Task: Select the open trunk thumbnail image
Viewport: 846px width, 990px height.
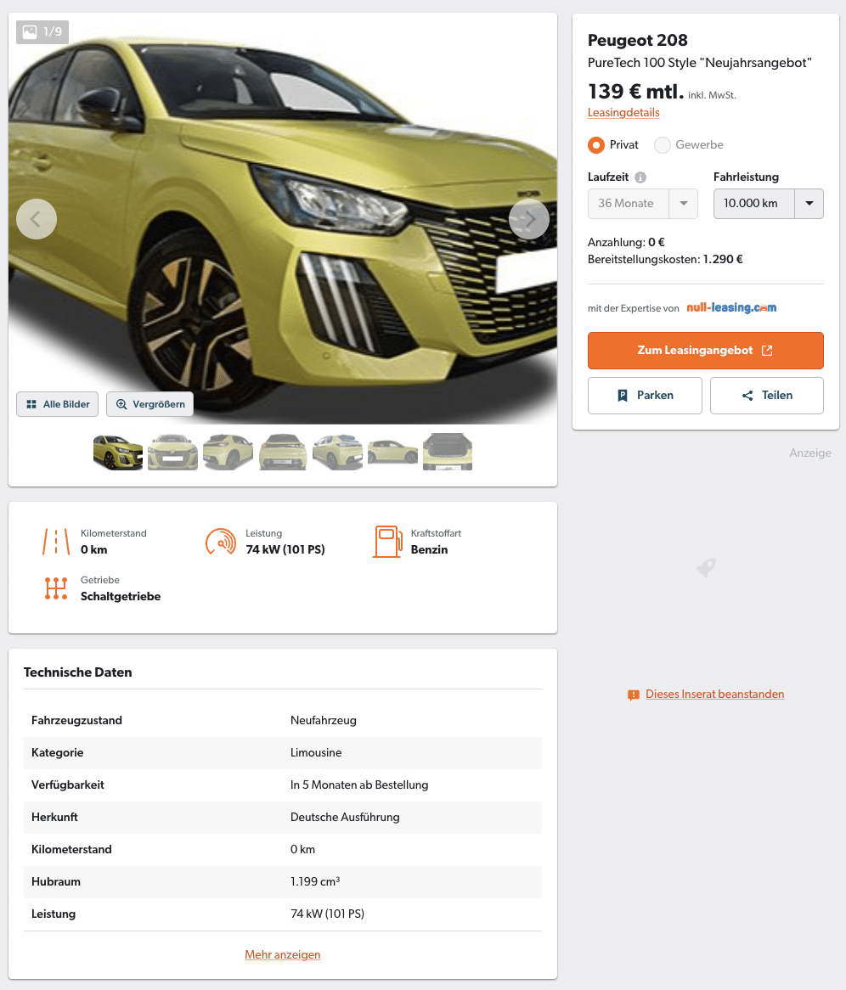Action: (448, 452)
